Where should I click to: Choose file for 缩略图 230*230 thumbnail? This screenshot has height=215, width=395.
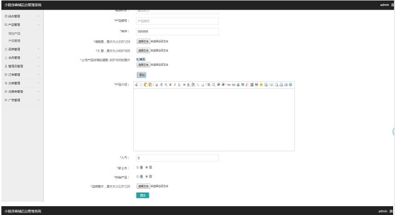[x=144, y=41]
